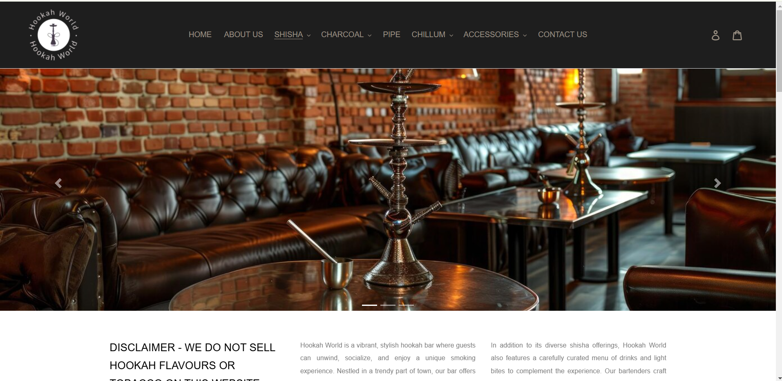Screen dimensions: 782x381
Task: Select the third slideshow indicator dash
Action: [x=406, y=305]
